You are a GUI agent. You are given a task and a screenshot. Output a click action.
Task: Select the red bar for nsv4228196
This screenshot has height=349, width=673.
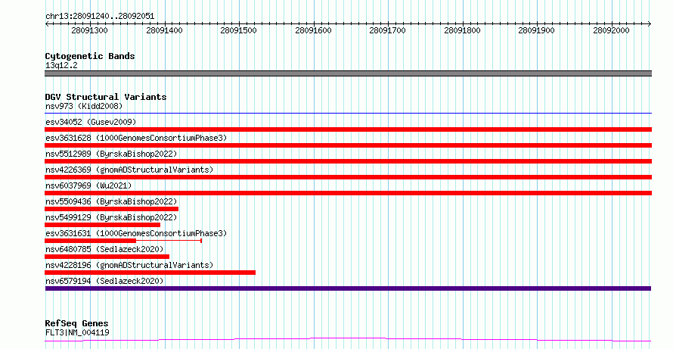[150, 273]
